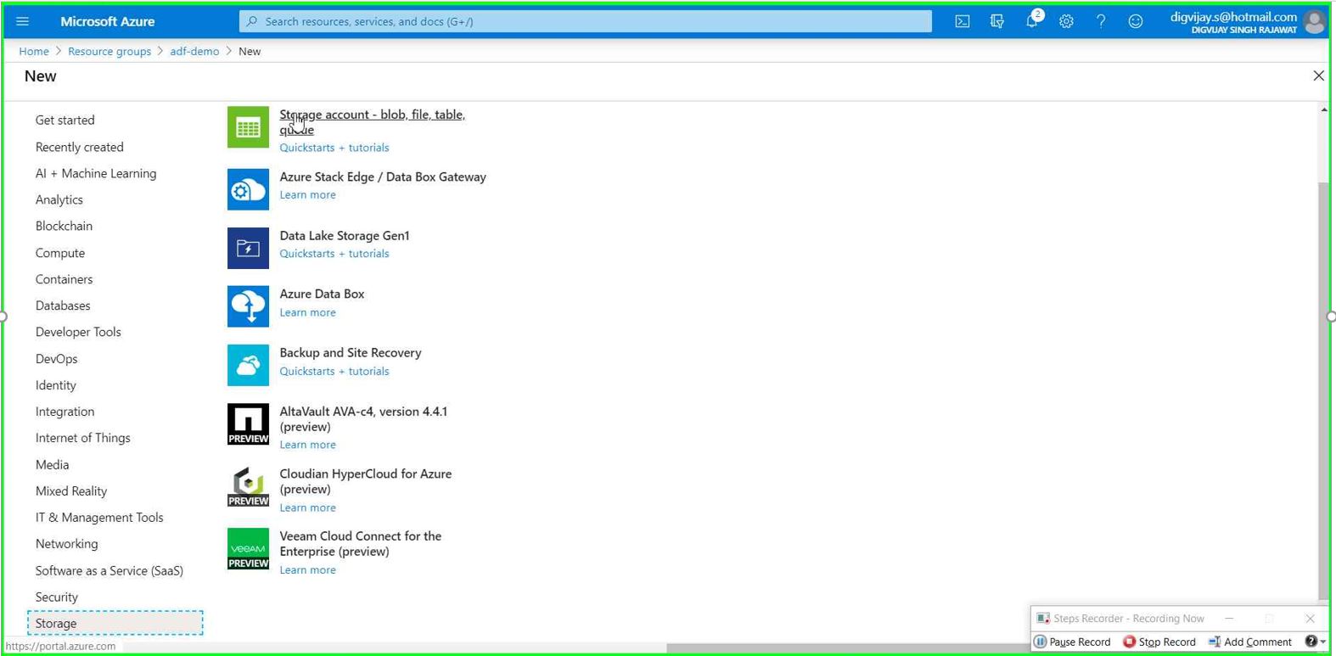The height and width of the screenshot is (656, 1336).
Task: Select the Networking category
Action: (x=67, y=544)
